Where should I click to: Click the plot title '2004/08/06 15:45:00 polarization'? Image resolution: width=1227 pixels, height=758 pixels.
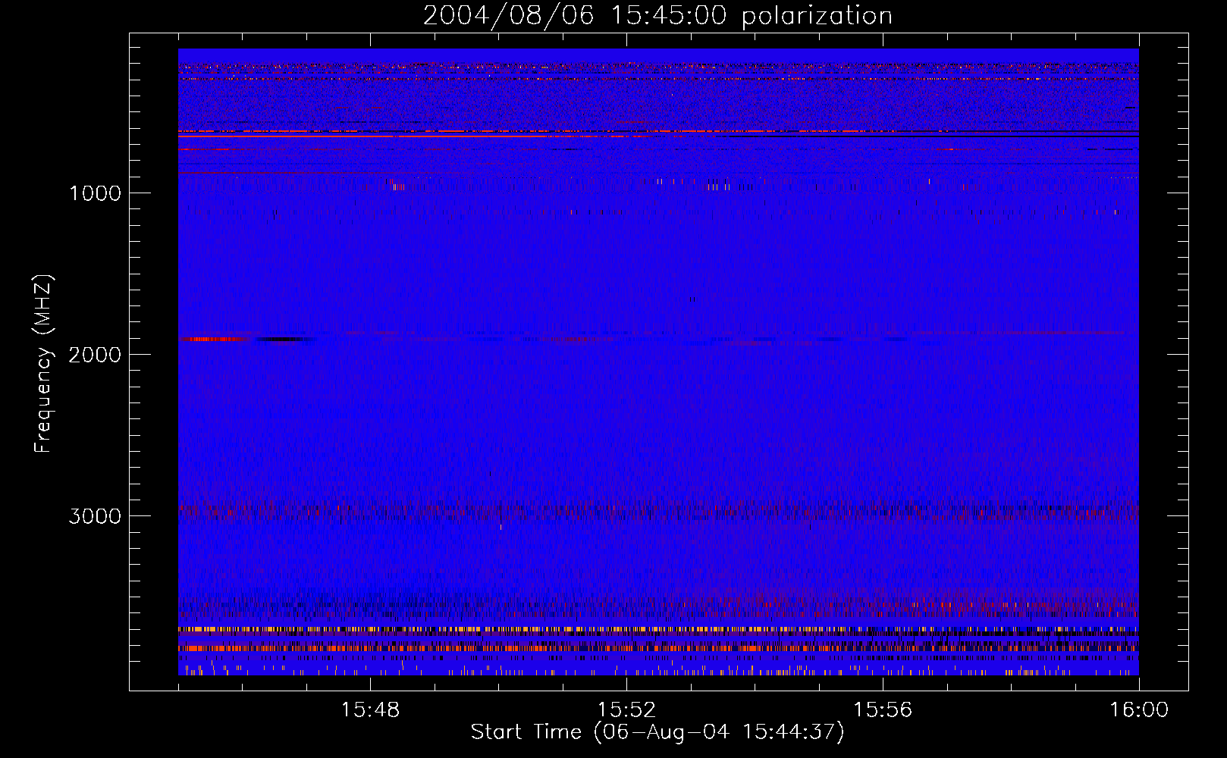(x=657, y=15)
